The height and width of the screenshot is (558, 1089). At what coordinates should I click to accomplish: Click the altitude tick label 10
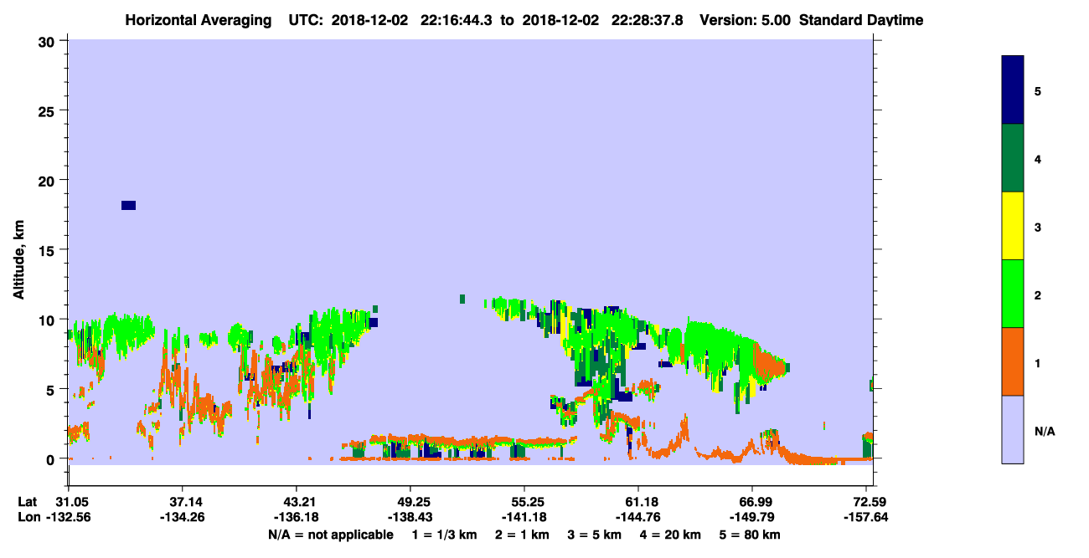[x=49, y=320]
